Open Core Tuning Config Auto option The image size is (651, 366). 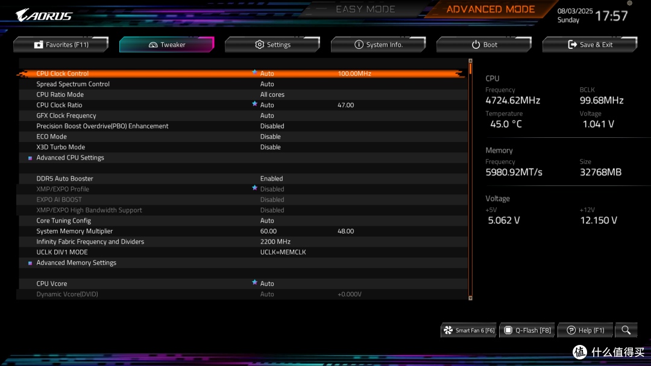point(267,220)
